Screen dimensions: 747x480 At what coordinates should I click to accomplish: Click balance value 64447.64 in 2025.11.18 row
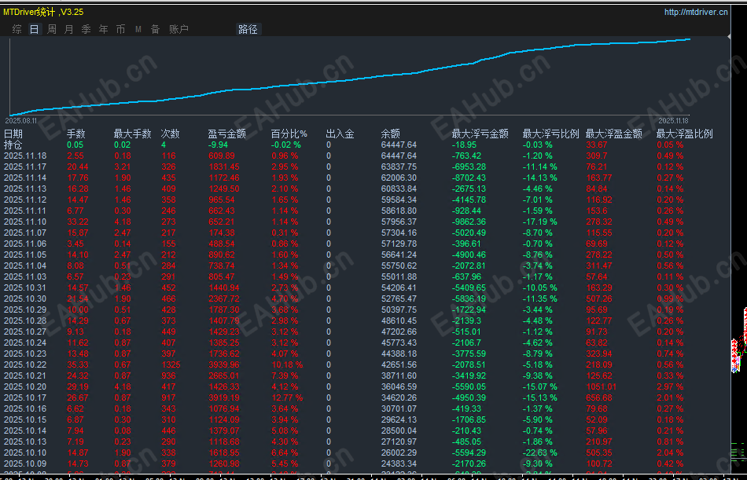tap(399, 156)
